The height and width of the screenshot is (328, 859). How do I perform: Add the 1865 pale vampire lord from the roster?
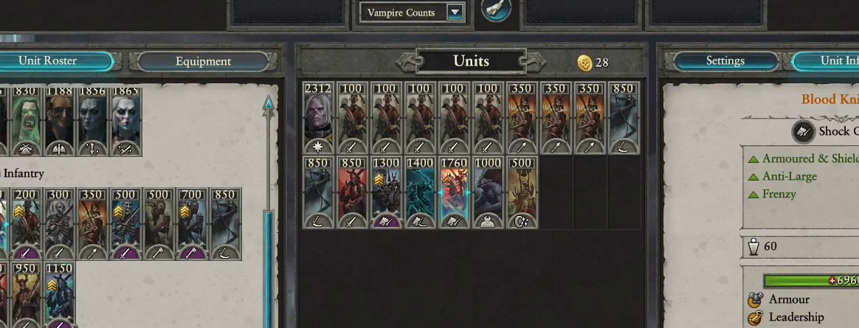pos(126,121)
